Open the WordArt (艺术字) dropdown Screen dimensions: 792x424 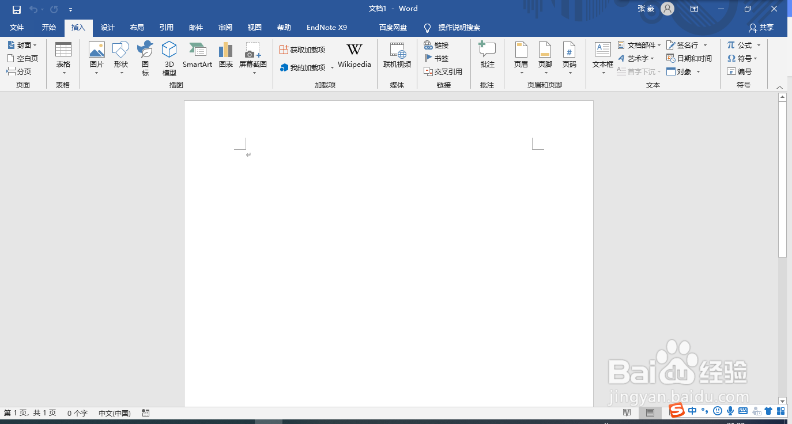636,58
